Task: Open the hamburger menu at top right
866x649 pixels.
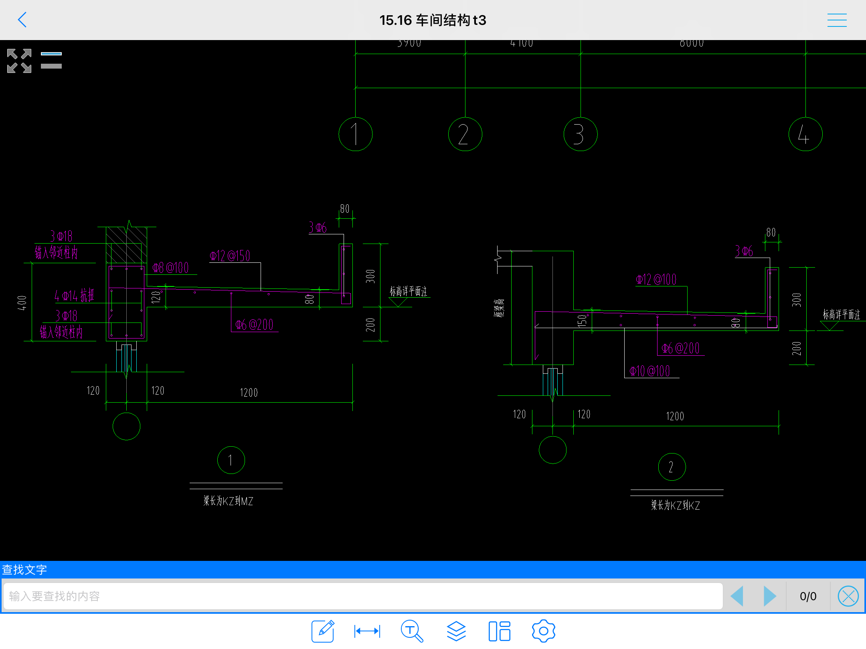Action: (837, 20)
